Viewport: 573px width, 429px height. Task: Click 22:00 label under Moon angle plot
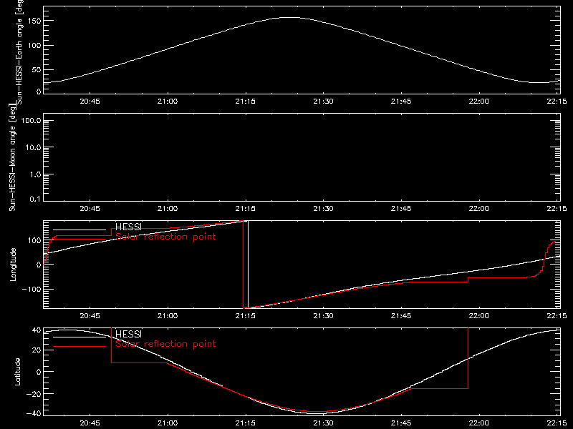(x=479, y=209)
